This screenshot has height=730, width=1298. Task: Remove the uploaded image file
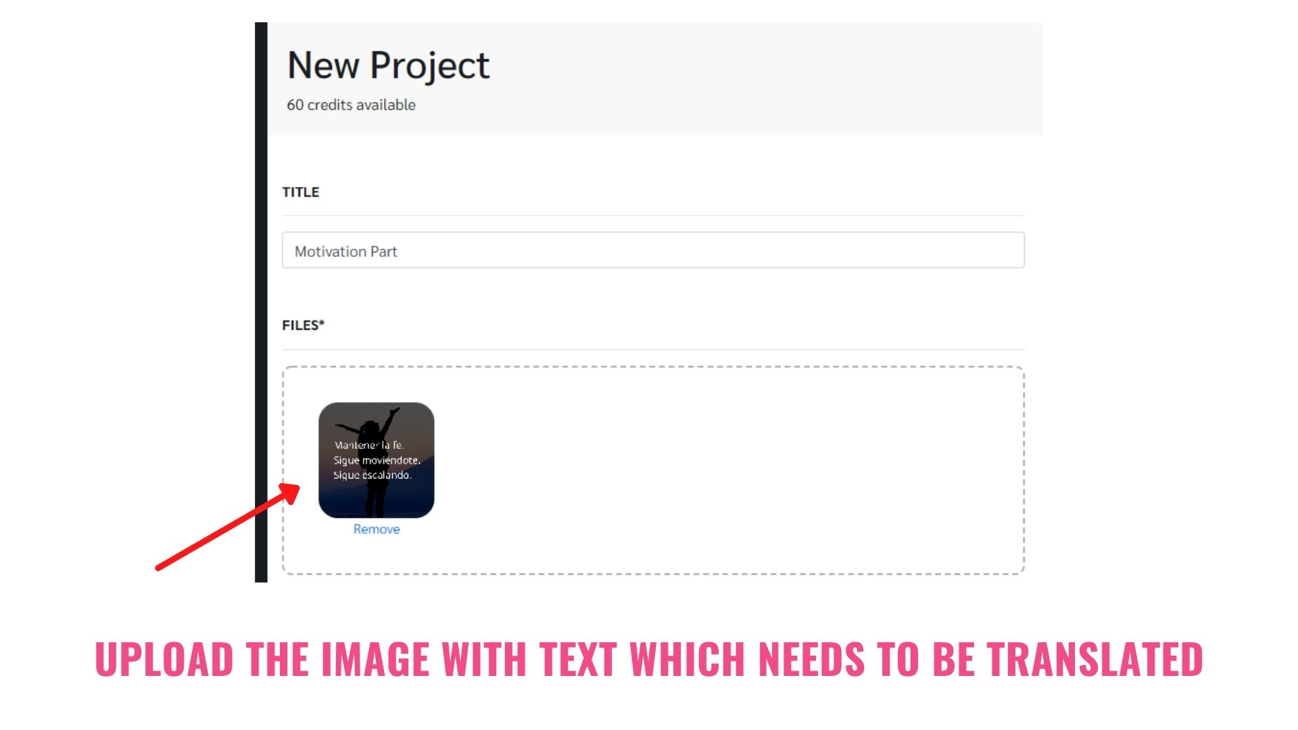[x=377, y=529]
